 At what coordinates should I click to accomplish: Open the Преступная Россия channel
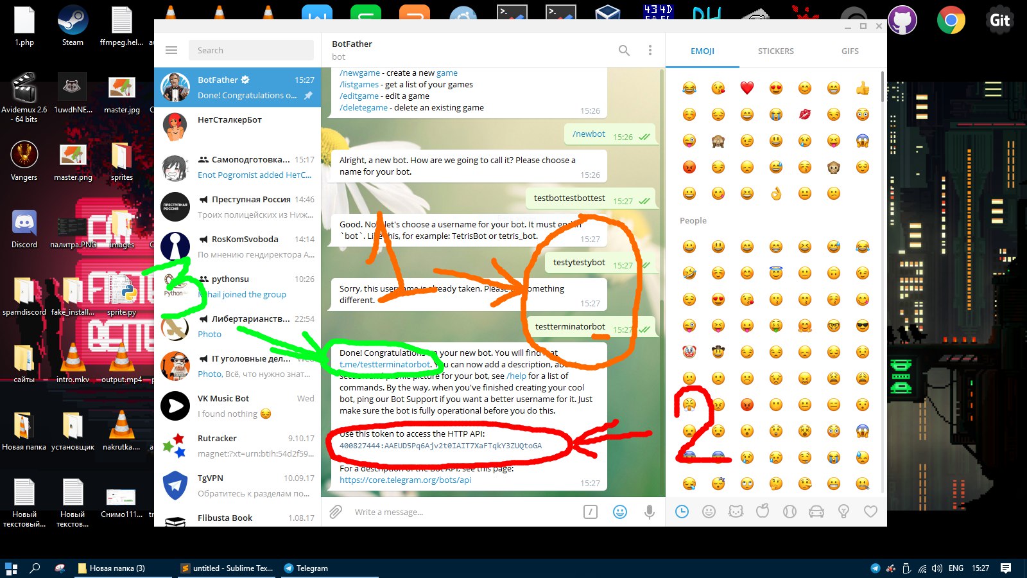tap(237, 207)
